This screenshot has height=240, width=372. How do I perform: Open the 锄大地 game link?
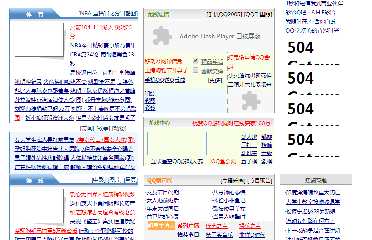pos(249,137)
